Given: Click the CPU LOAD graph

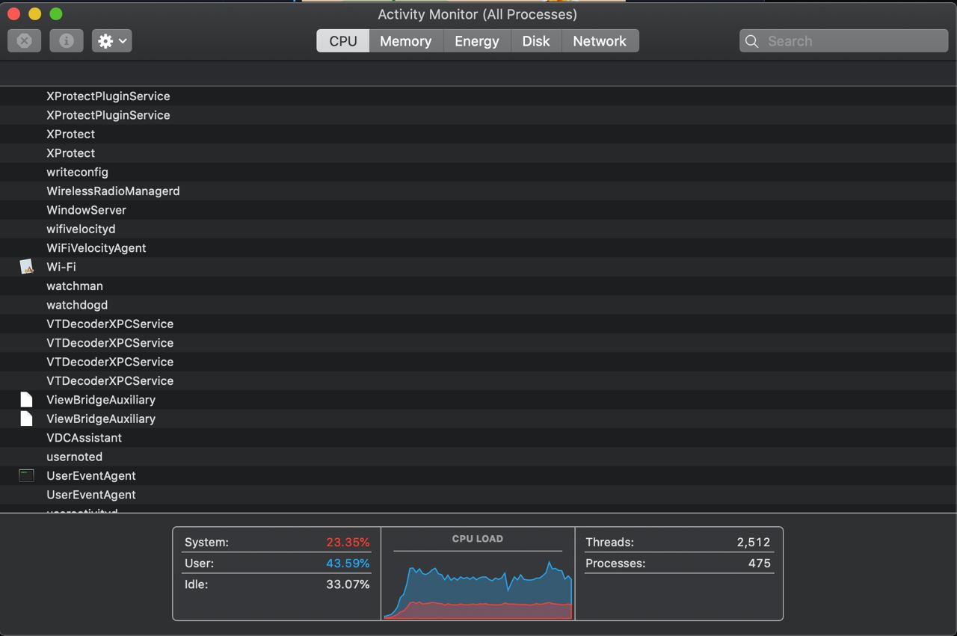Looking at the screenshot, I should point(478,588).
